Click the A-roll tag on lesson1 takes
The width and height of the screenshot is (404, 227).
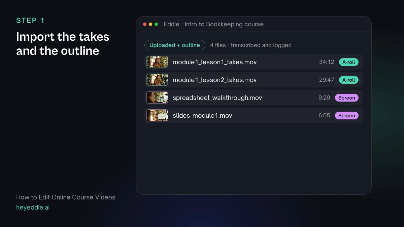[x=348, y=62]
